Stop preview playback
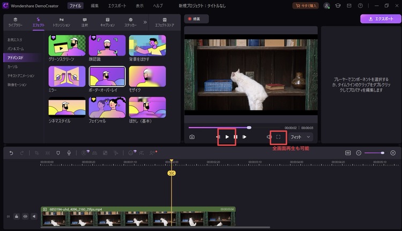 coord(235,137)
